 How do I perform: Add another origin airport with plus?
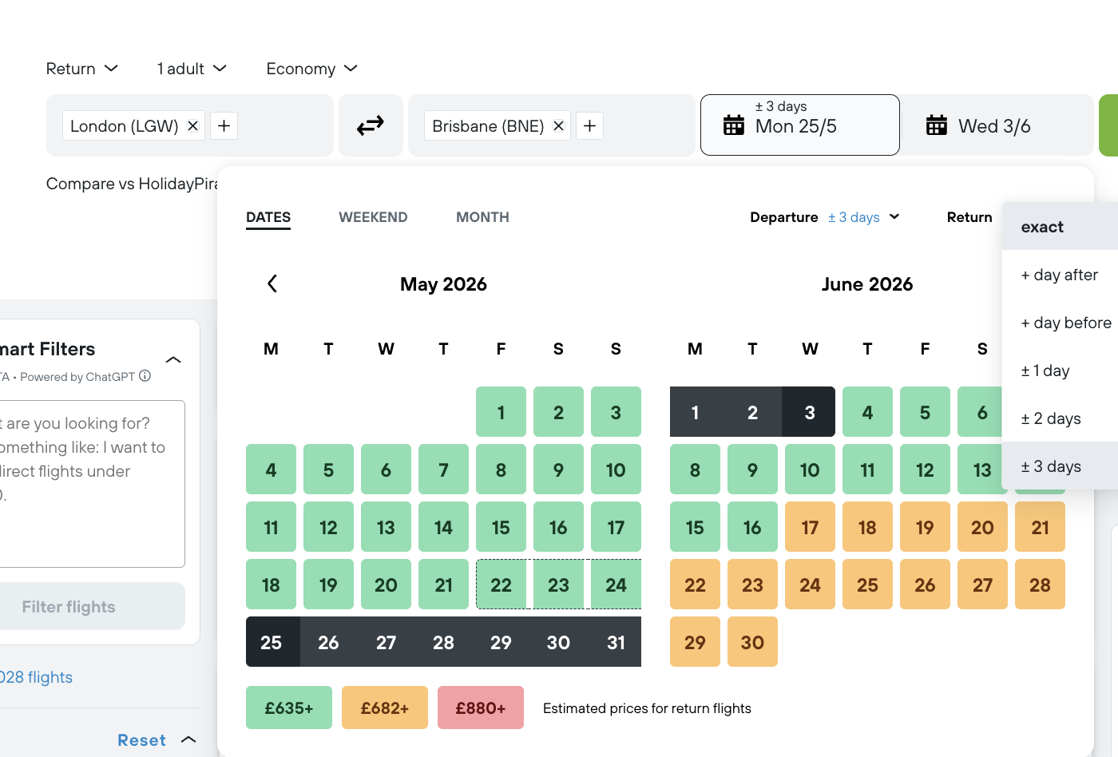224,126
